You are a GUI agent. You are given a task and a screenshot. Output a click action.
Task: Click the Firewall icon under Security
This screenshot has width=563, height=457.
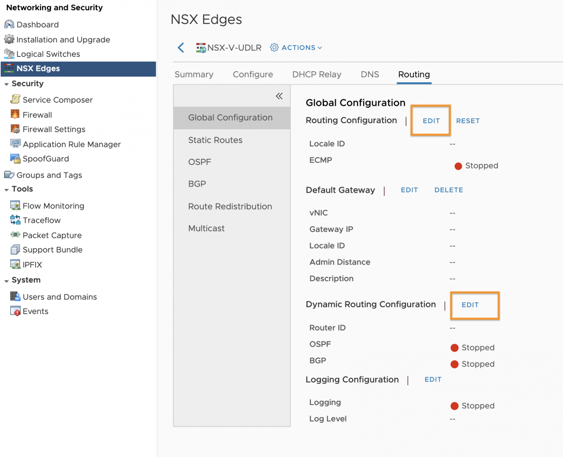pyautogui.click(x=15, y=115)
